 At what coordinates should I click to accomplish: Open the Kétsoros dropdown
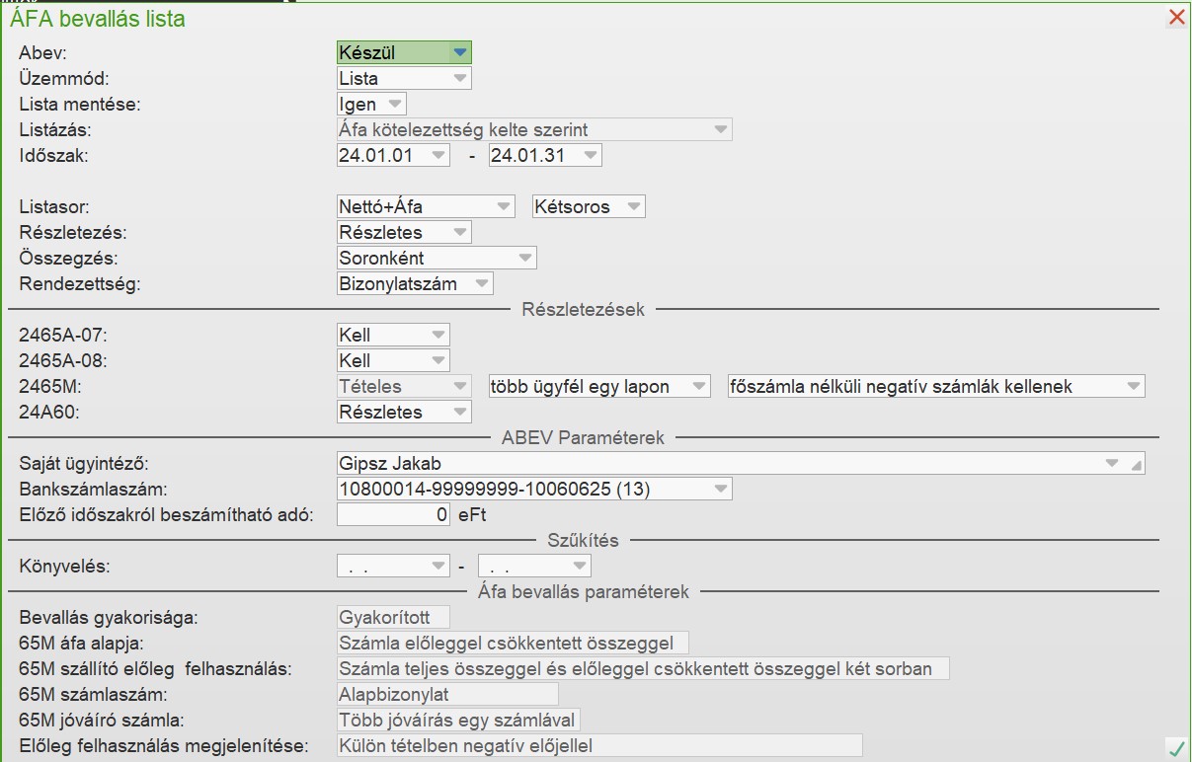pyautogui.click(x=589, y=206)
